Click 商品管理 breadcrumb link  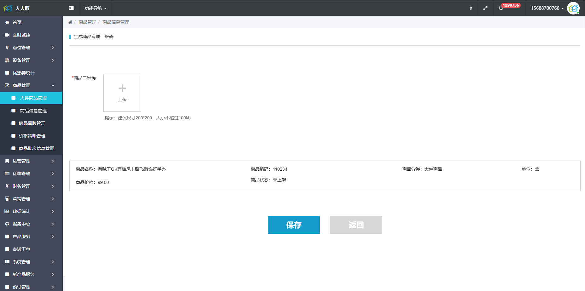87,22
